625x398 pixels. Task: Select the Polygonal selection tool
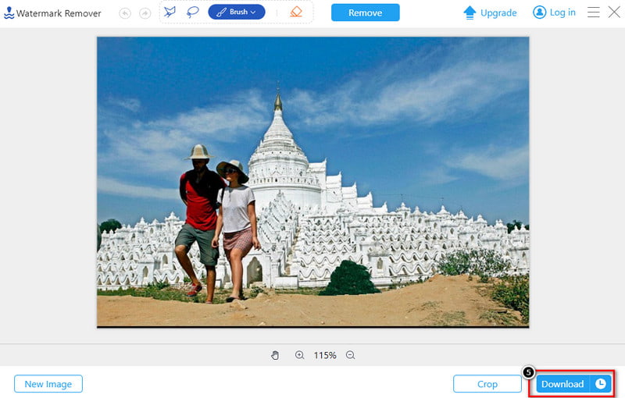tap(170, 12)
